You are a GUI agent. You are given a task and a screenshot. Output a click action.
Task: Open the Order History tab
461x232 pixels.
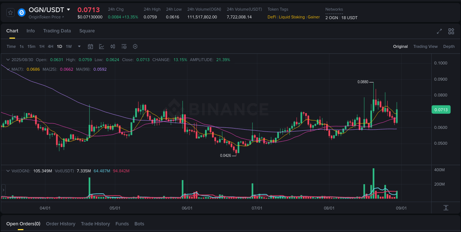tap(60, 224)
